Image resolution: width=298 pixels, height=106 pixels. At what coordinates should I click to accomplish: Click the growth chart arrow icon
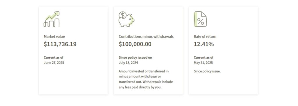pyautogui.click(x=52, y=19)
